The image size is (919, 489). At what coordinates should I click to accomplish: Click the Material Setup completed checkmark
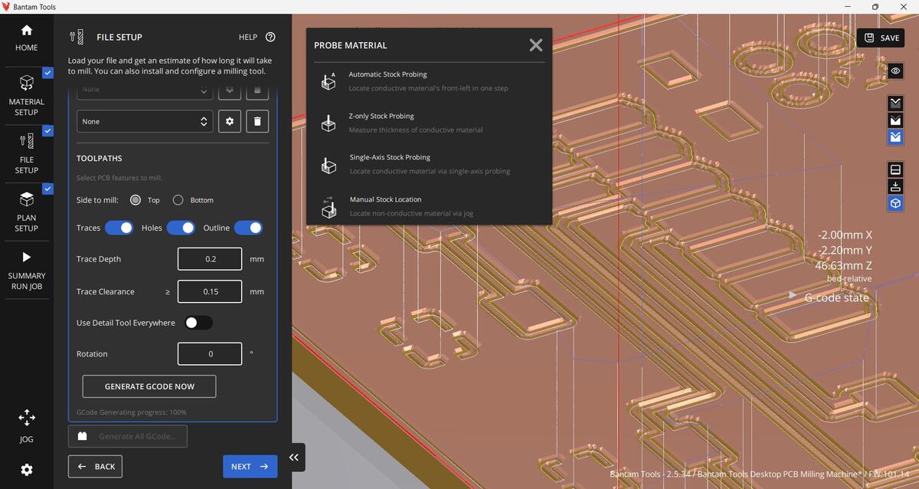tap(47, 73)
